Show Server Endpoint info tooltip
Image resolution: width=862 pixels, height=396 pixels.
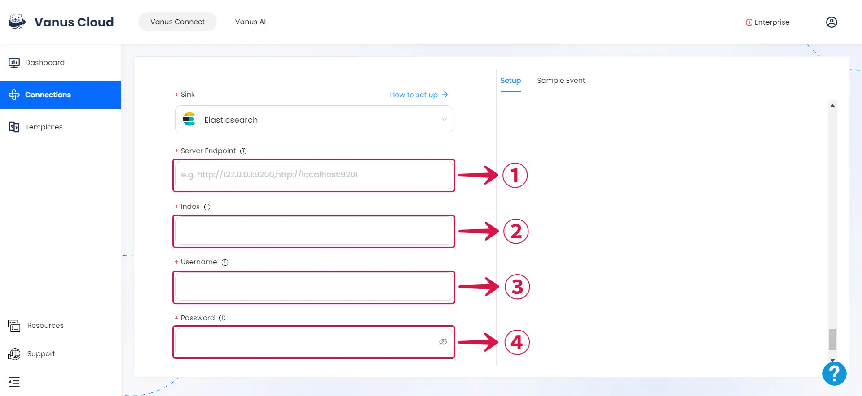[243, 151]
